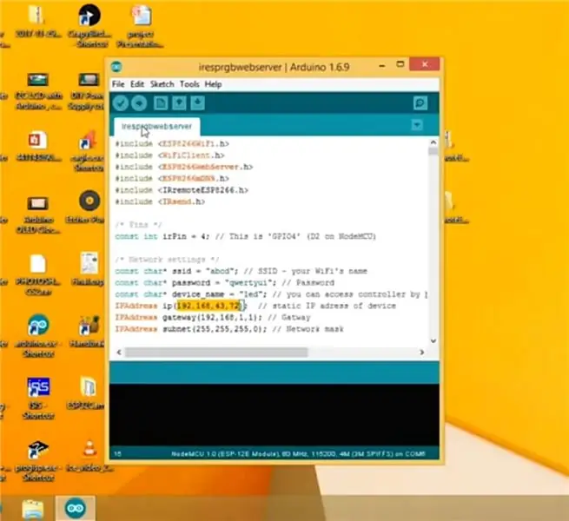Open File Explorer from the taskbar
569x521 pixels.
click(33, 509)
